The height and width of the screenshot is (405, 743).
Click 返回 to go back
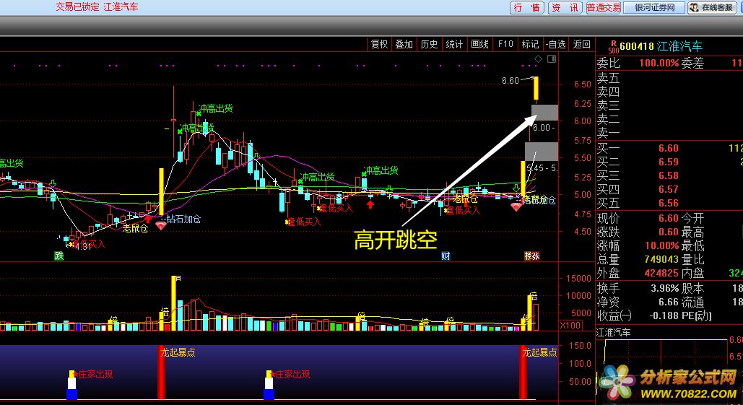point(581,44)
